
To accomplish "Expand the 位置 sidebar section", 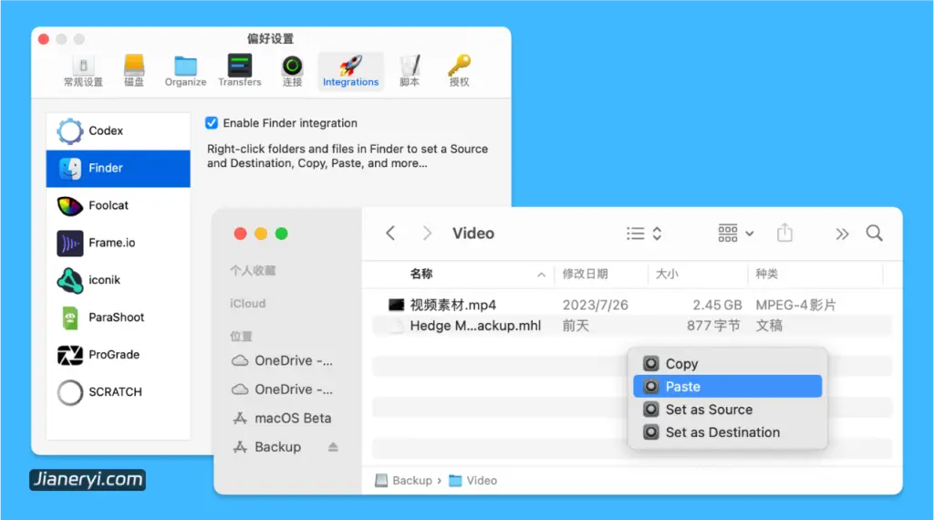I will point(241,337).
